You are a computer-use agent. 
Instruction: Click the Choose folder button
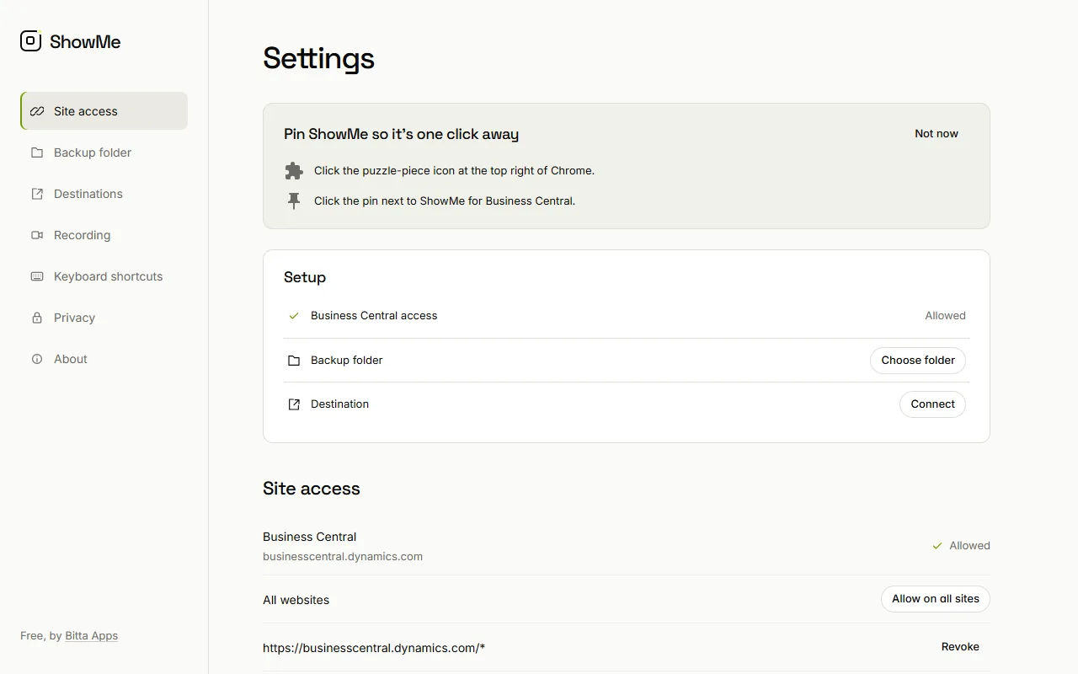click(918, 360)
